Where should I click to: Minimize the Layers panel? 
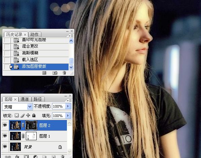(x=66, y=96)
